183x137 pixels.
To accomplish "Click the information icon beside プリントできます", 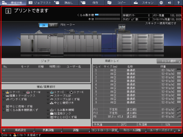I will (x=8, y=11).
